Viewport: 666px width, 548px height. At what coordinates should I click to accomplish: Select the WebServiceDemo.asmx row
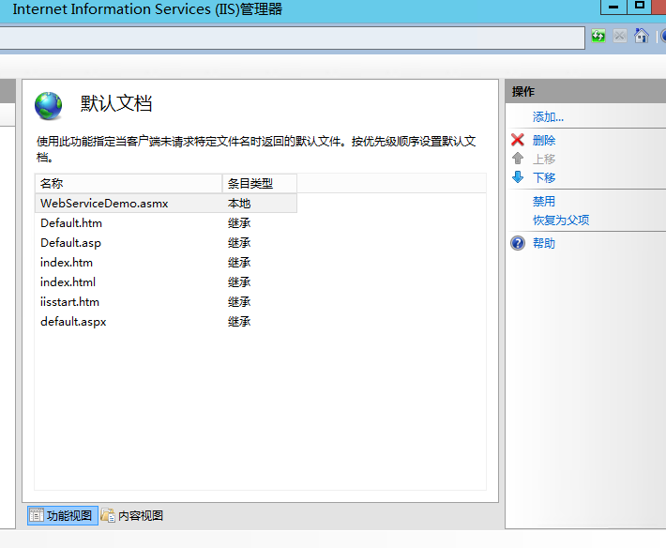(x=166, y=203)
